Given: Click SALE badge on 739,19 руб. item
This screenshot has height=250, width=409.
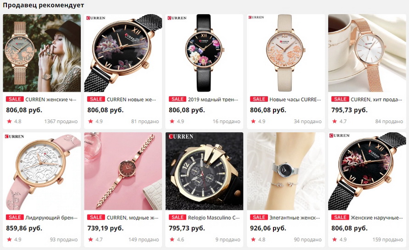Looking at the screenshot, I should 96,217.
